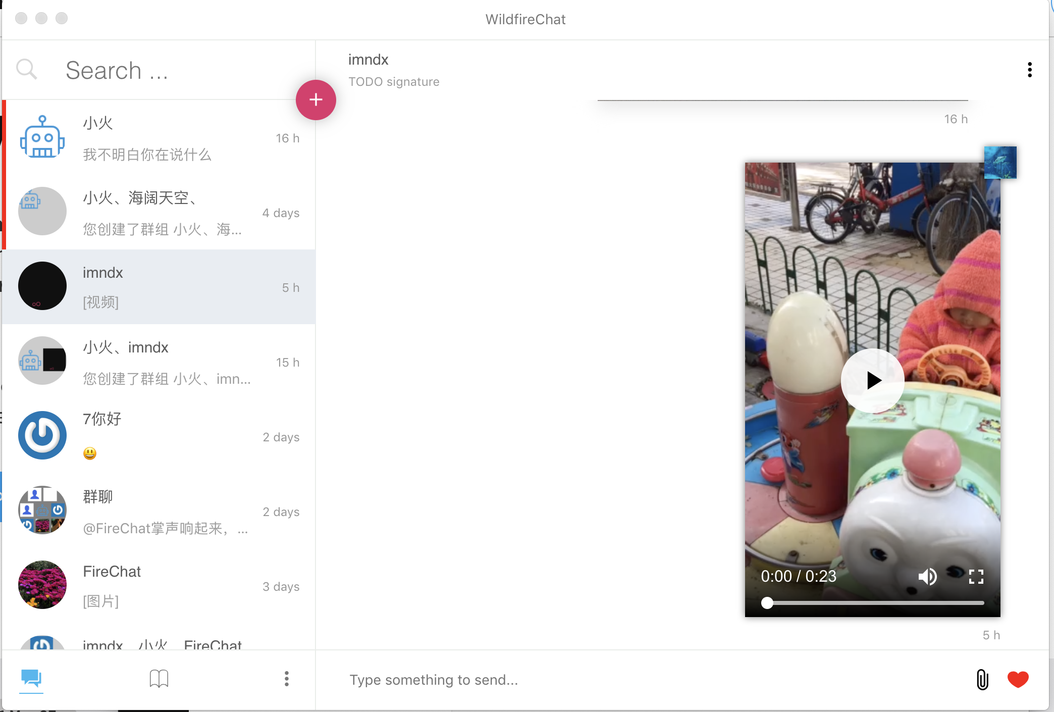Play the video message
This screenshot has height=712, width=1054.
tap(872, 380)
